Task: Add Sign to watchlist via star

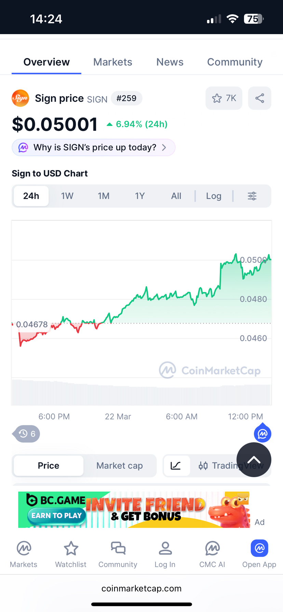Action: tap(224, 98)
